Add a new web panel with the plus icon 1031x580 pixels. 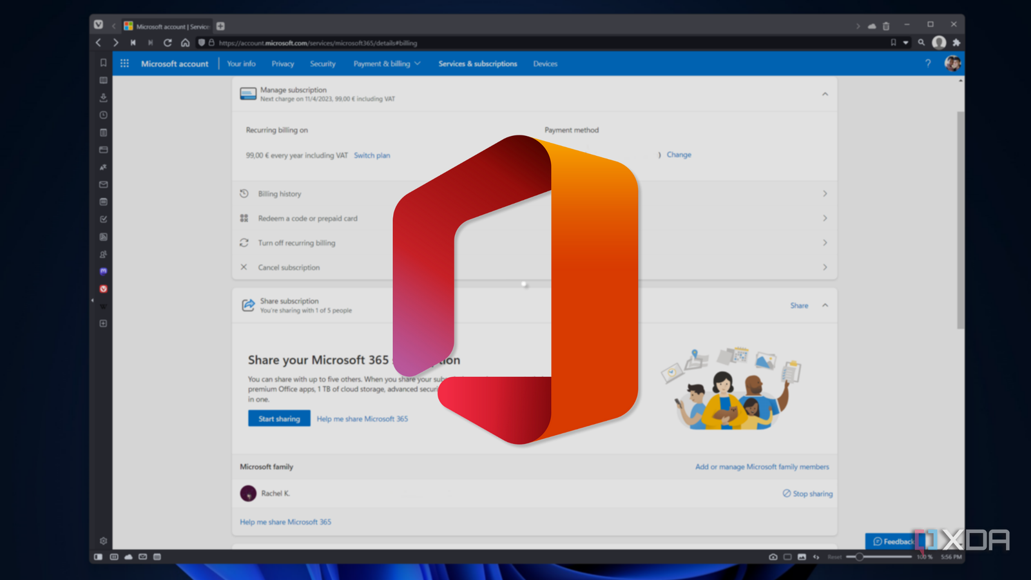pyautogui.click(x=102, y=324)
